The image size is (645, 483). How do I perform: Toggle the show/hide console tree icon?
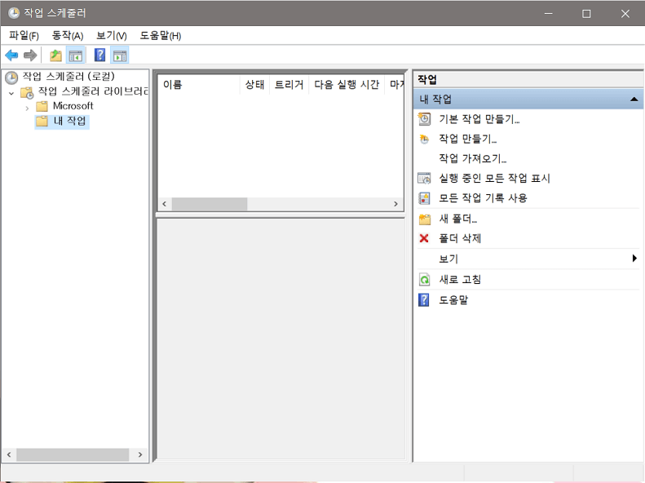click(x=76, y=55)
